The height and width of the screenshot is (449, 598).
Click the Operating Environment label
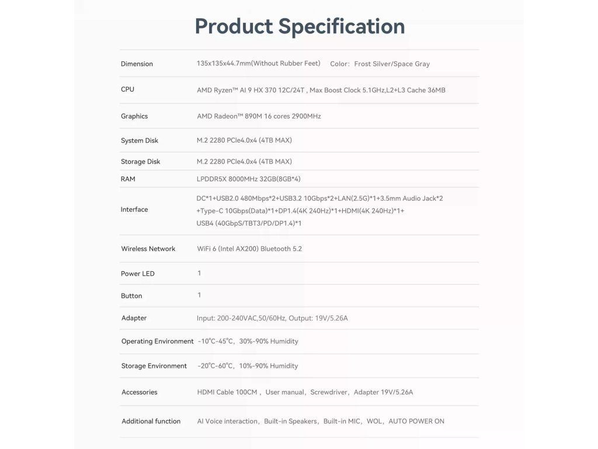pyautogui.click(x=157, y=341)
